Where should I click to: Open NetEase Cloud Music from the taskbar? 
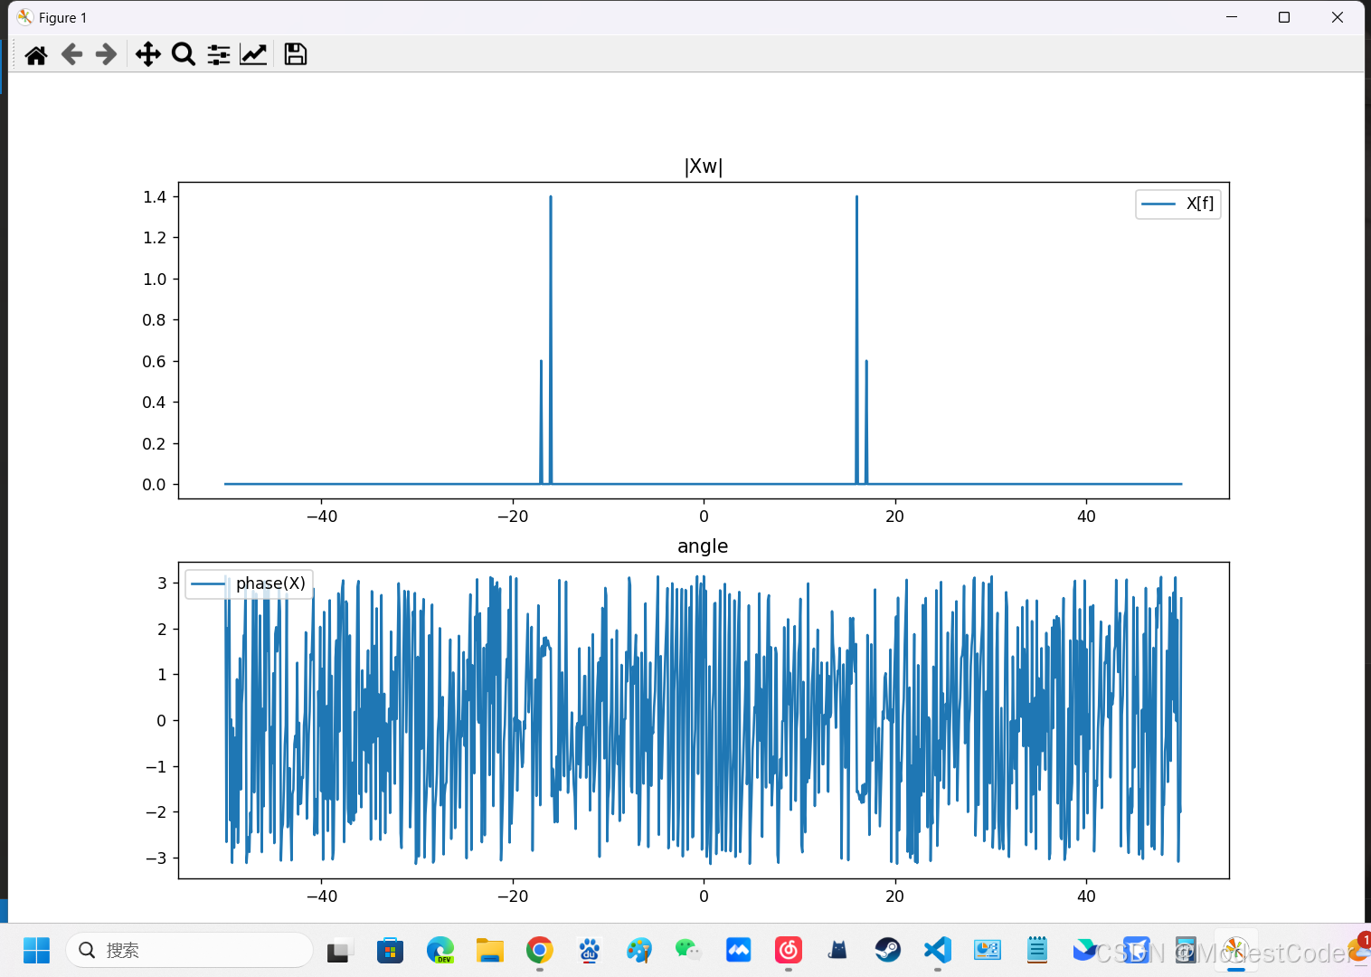coord(789,951)
